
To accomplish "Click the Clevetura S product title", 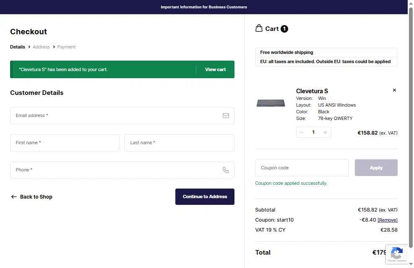I will coord(312,91).
